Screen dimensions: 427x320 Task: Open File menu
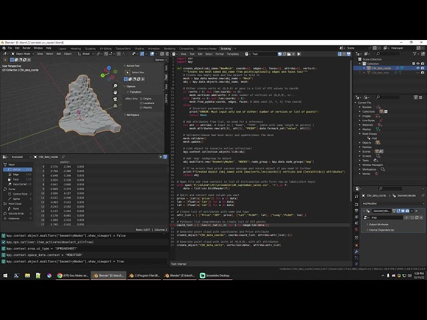pyautogui.click(x=10, y=48)
